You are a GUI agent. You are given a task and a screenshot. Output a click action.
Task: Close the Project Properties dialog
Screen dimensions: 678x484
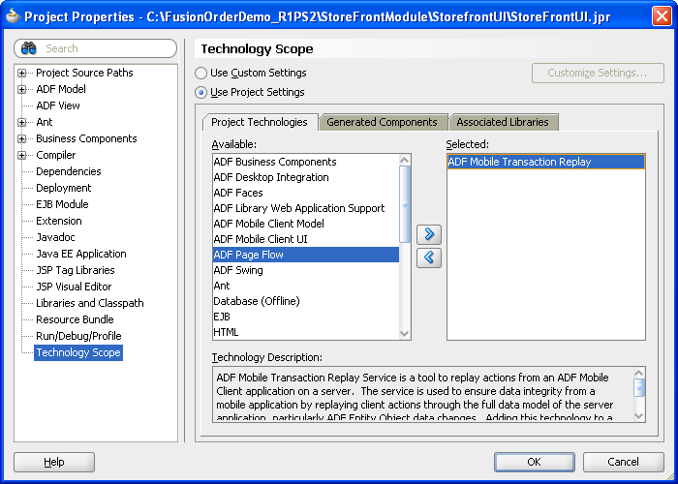(x=662, y=16)
